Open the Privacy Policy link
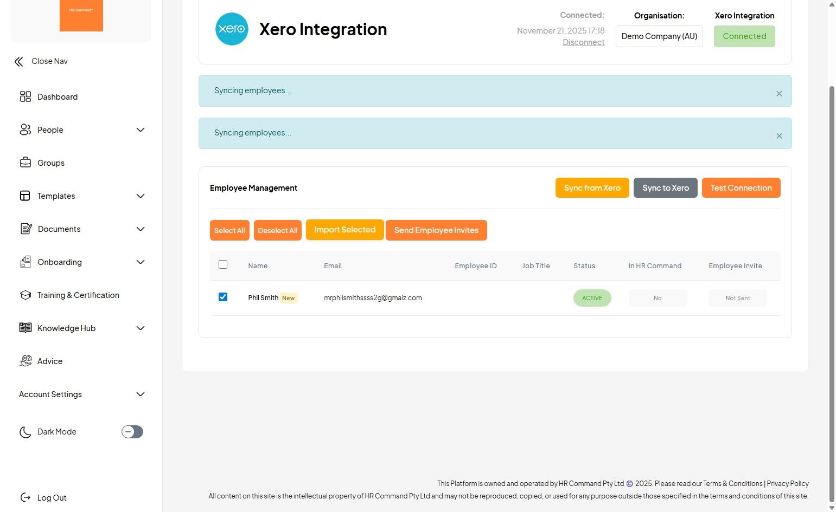 click(788, 483)
